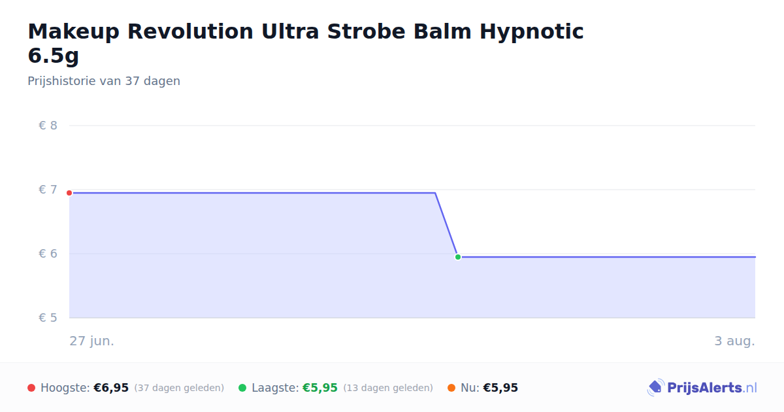Click the green Laagste legend dot
Image resolution: width=784 pixels, height=412 pixels.
(242, 388)
